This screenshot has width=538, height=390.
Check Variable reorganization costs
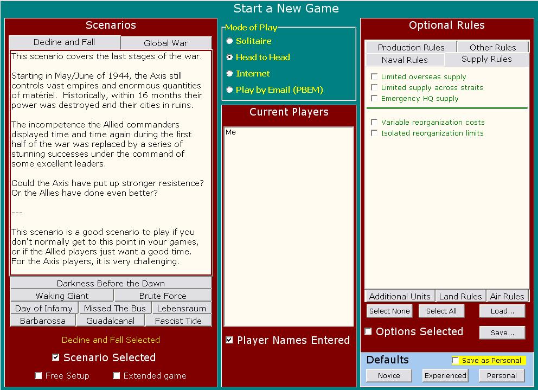(374, 123)
